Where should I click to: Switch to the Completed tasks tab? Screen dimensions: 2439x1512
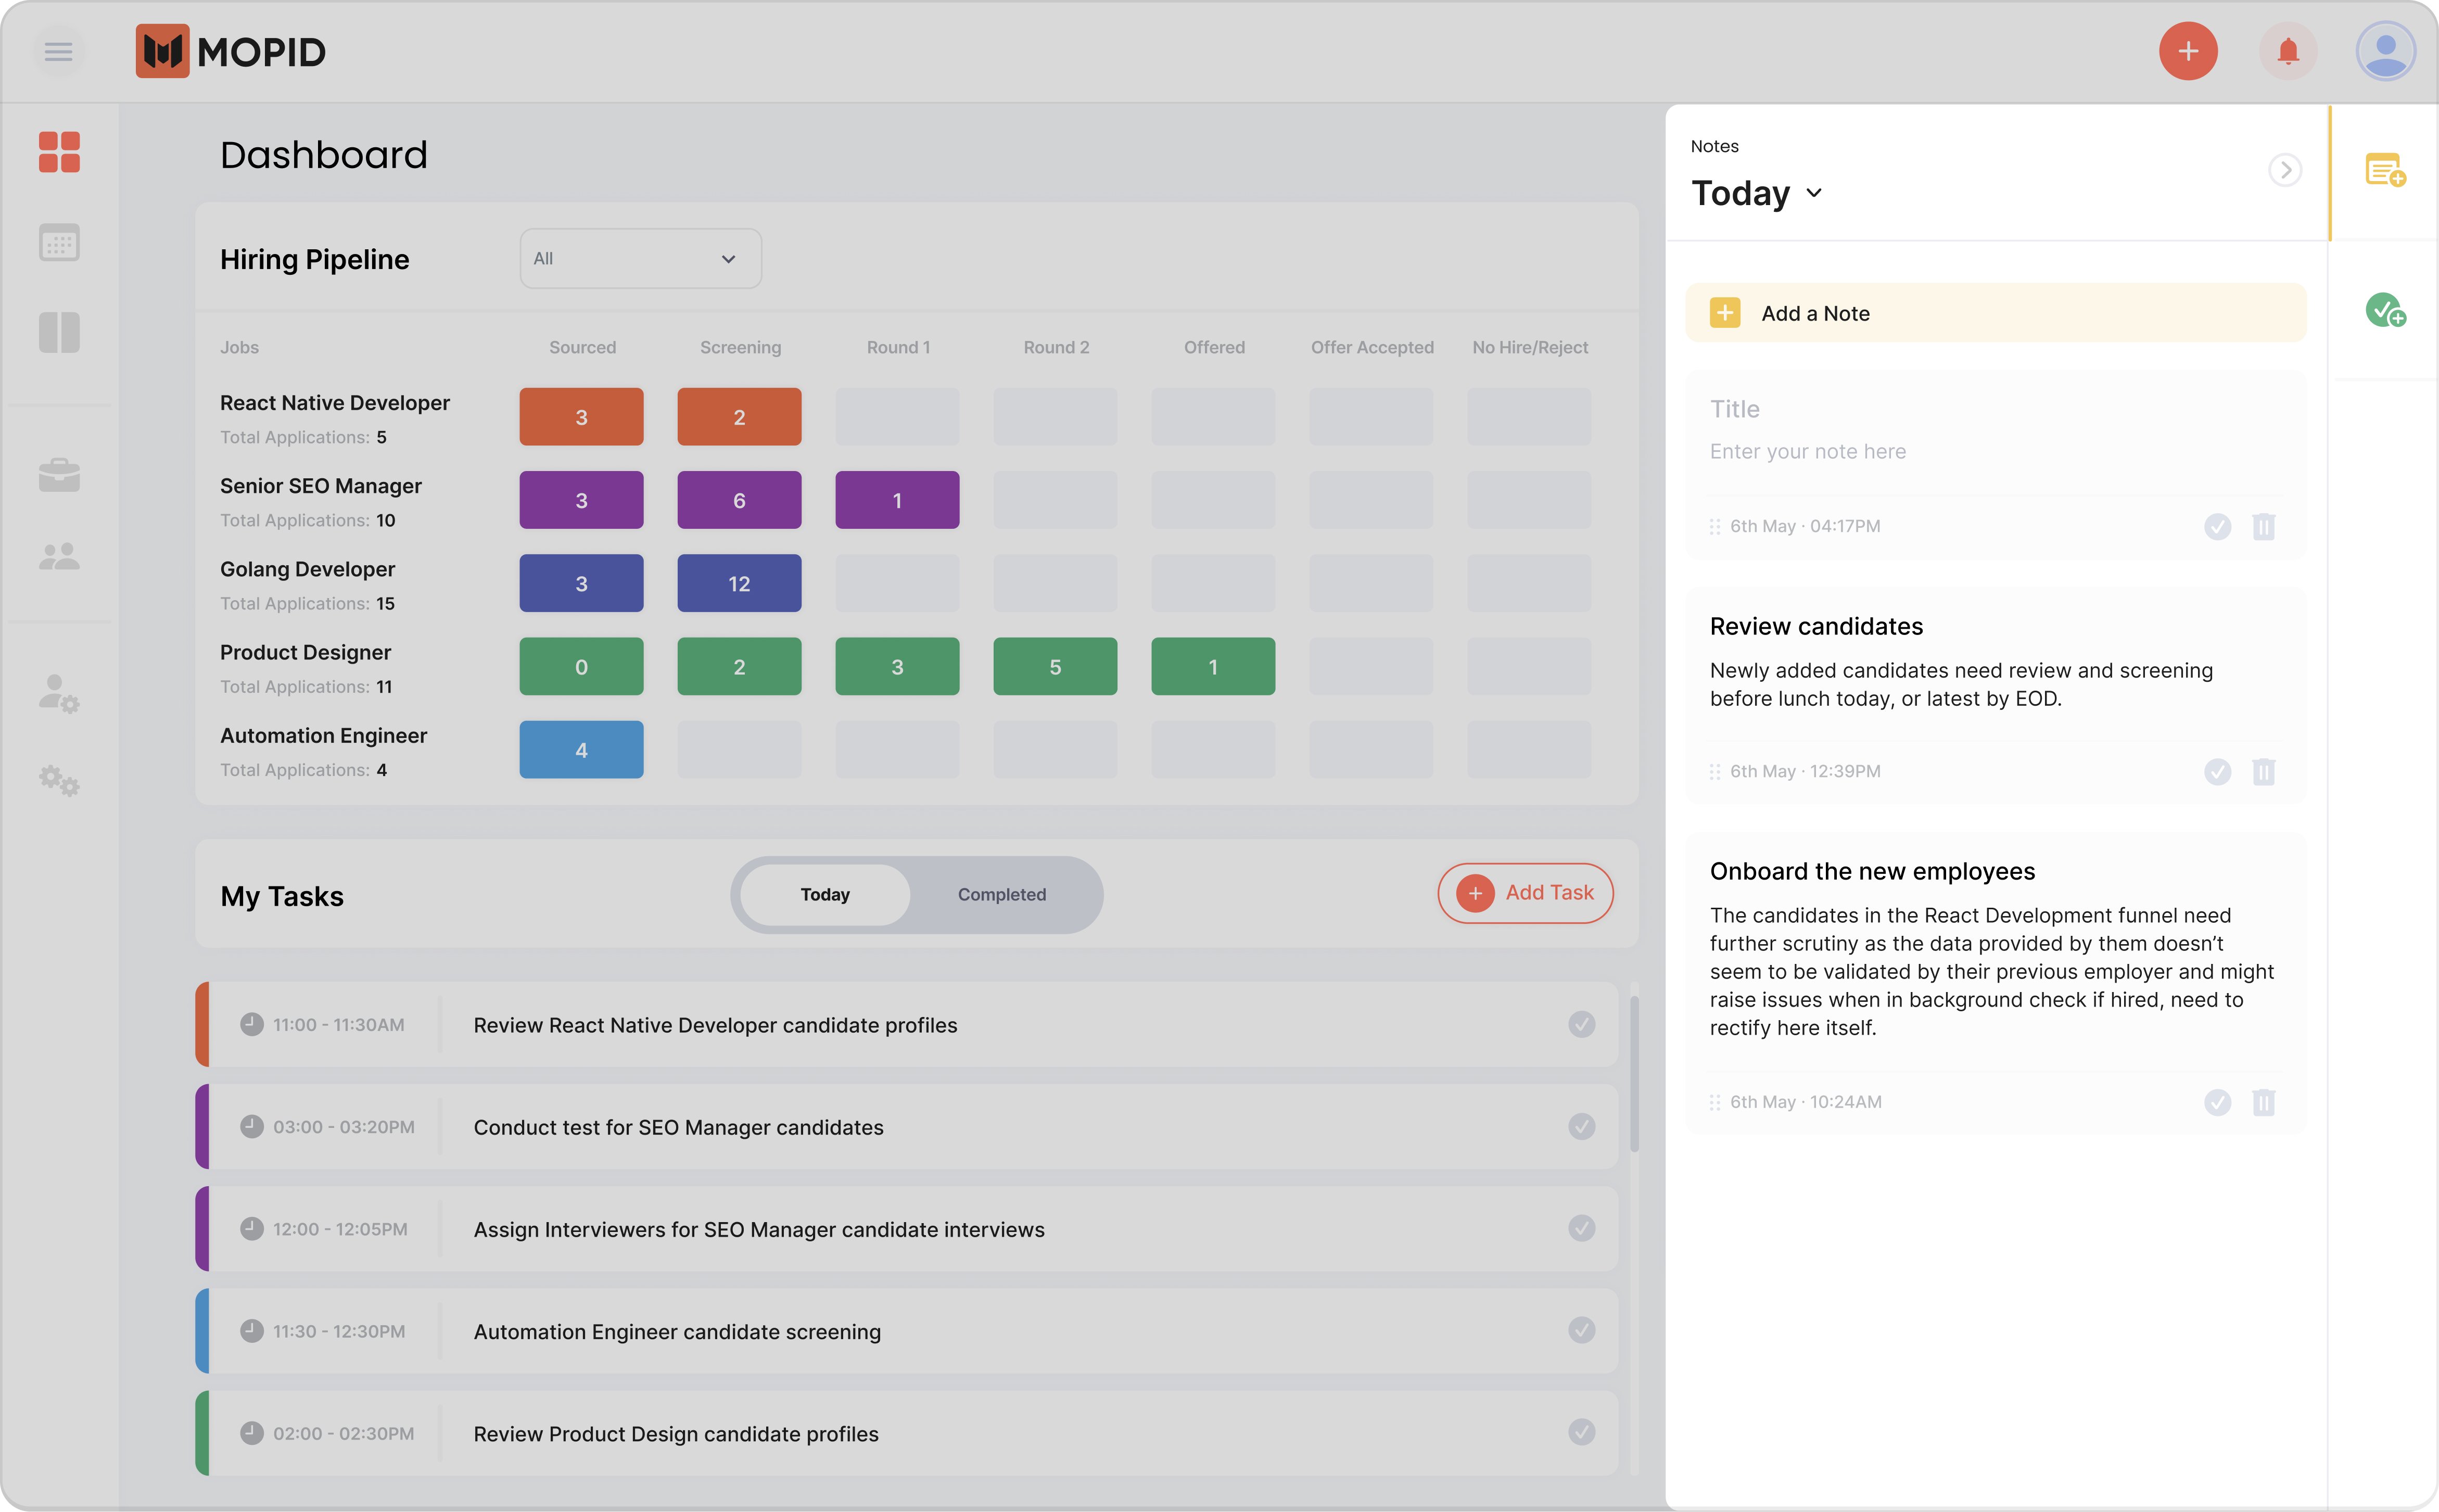pos(1001,894)
